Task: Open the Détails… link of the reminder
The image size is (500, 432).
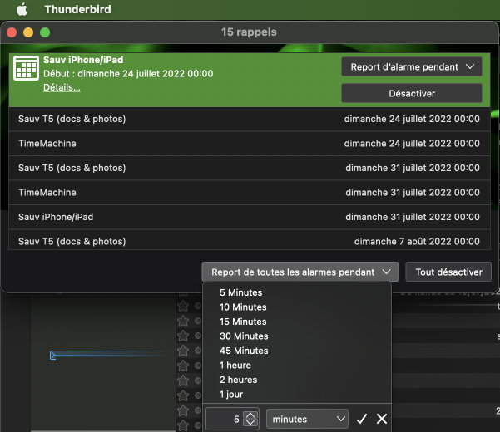Action: coord(62,87)
